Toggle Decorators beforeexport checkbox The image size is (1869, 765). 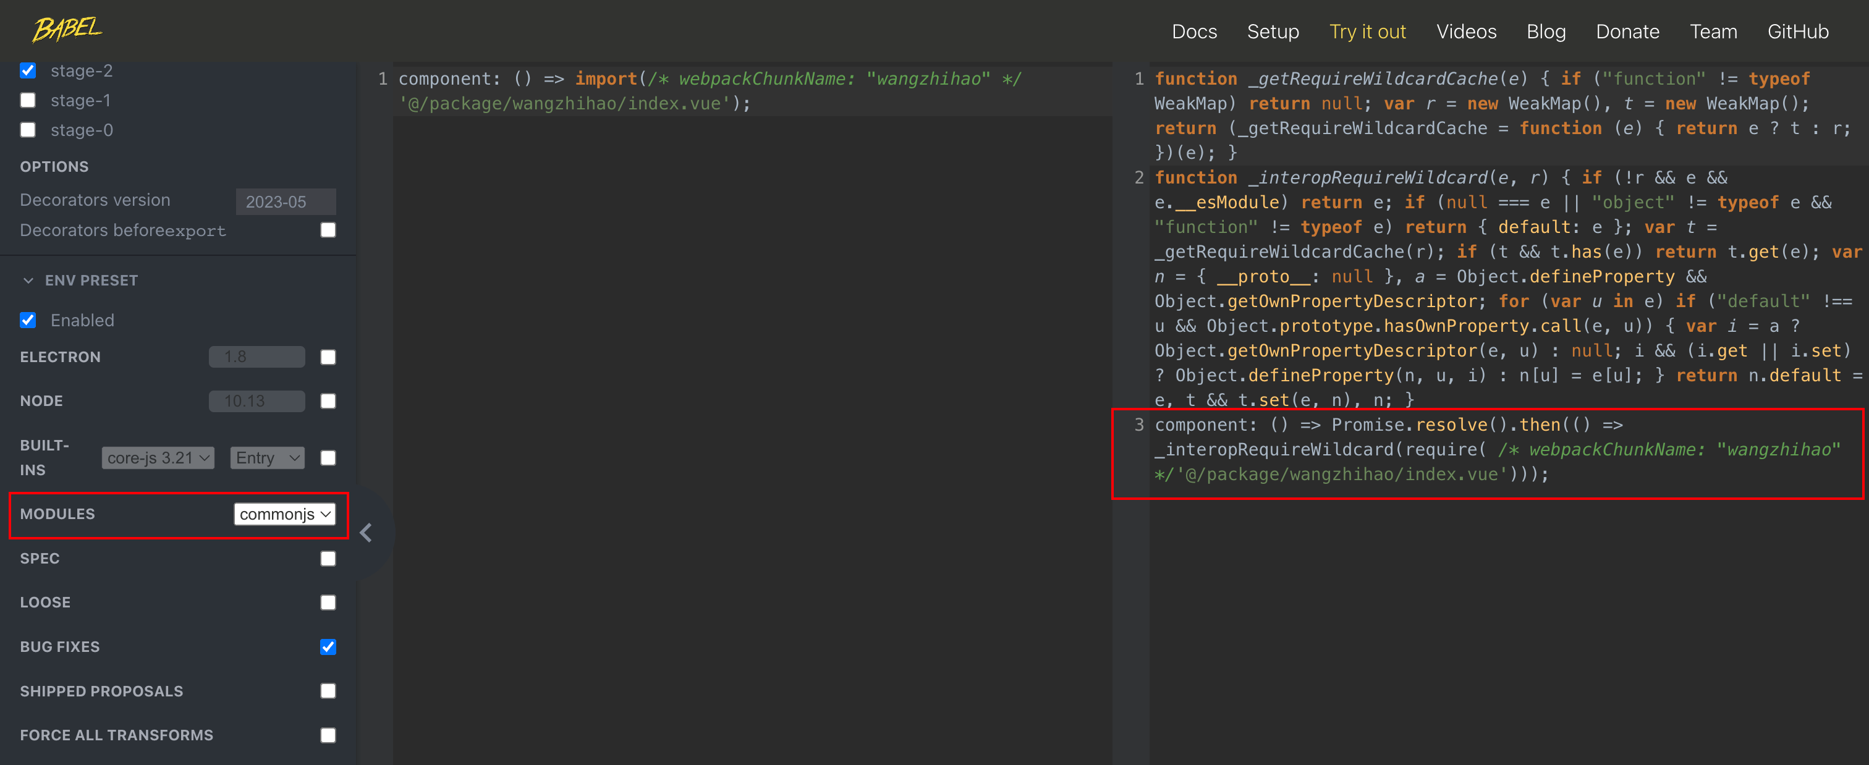[x=328, y=230]
